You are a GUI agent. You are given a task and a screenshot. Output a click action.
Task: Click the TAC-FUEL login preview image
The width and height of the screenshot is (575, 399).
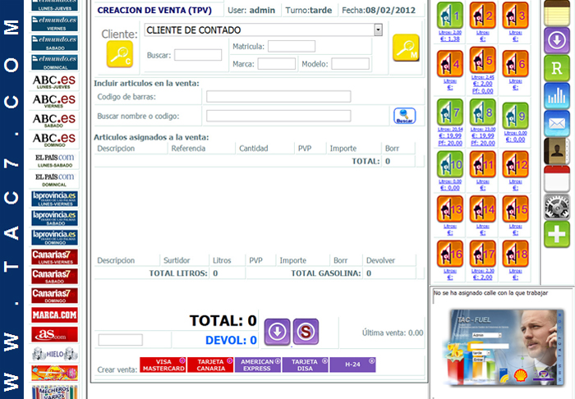coord(507,347)
